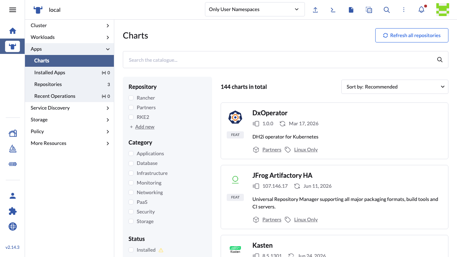
Task: Check the PaaS category filter
Action: click(x=131, y=202)
